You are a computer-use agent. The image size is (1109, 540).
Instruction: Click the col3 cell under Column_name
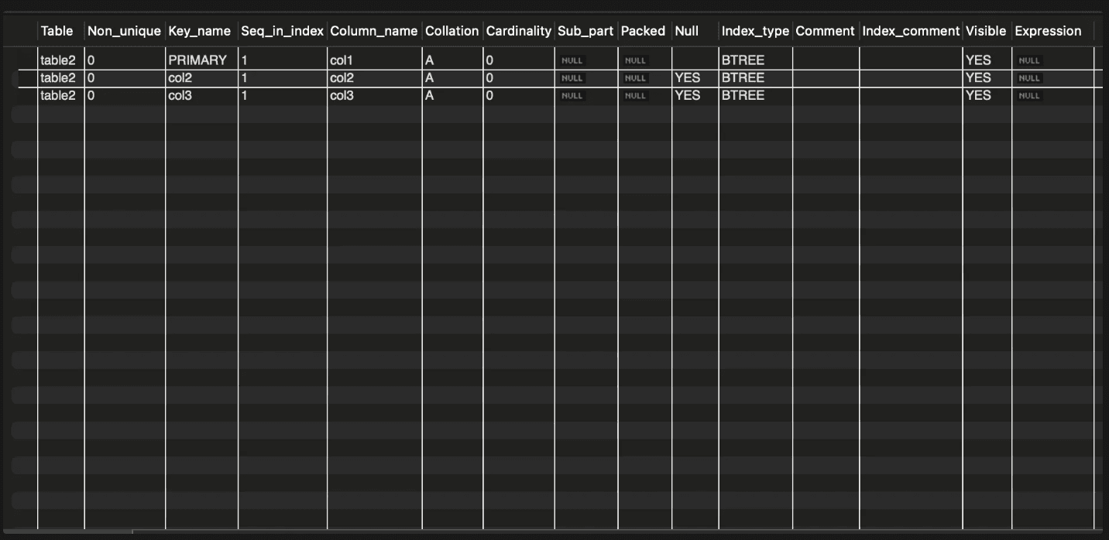[342, 95]
